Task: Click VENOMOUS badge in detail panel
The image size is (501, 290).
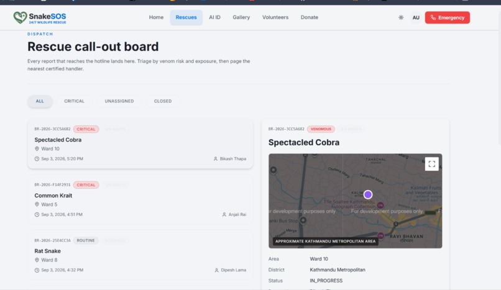Action: pos(321,129)
